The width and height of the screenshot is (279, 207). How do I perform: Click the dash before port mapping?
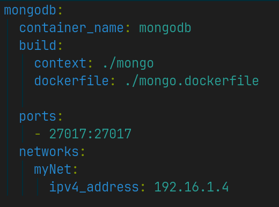38,134
